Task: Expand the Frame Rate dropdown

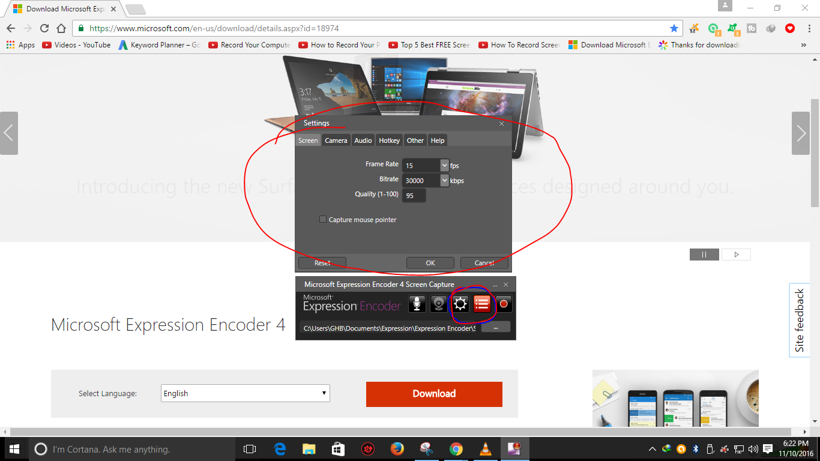Action: pos(444,165)
